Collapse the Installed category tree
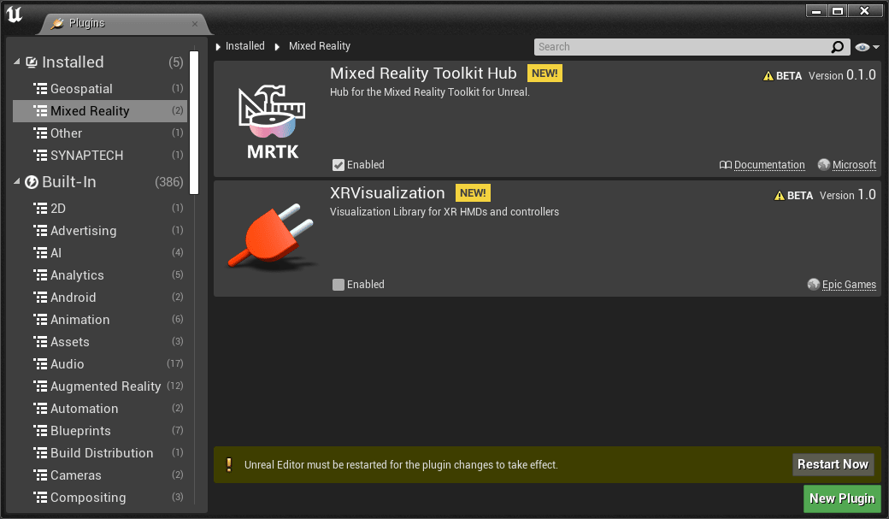 17,62
